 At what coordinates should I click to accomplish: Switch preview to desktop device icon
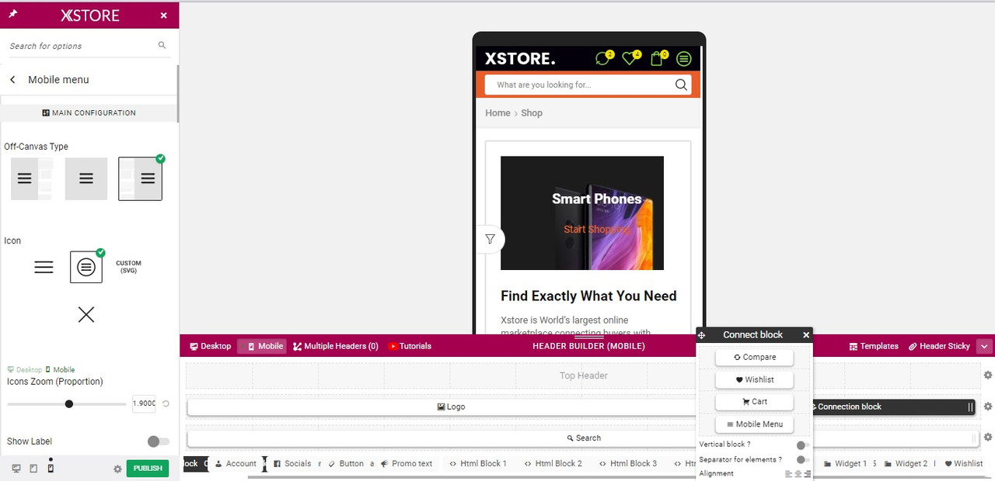click(x=16, y=469)
